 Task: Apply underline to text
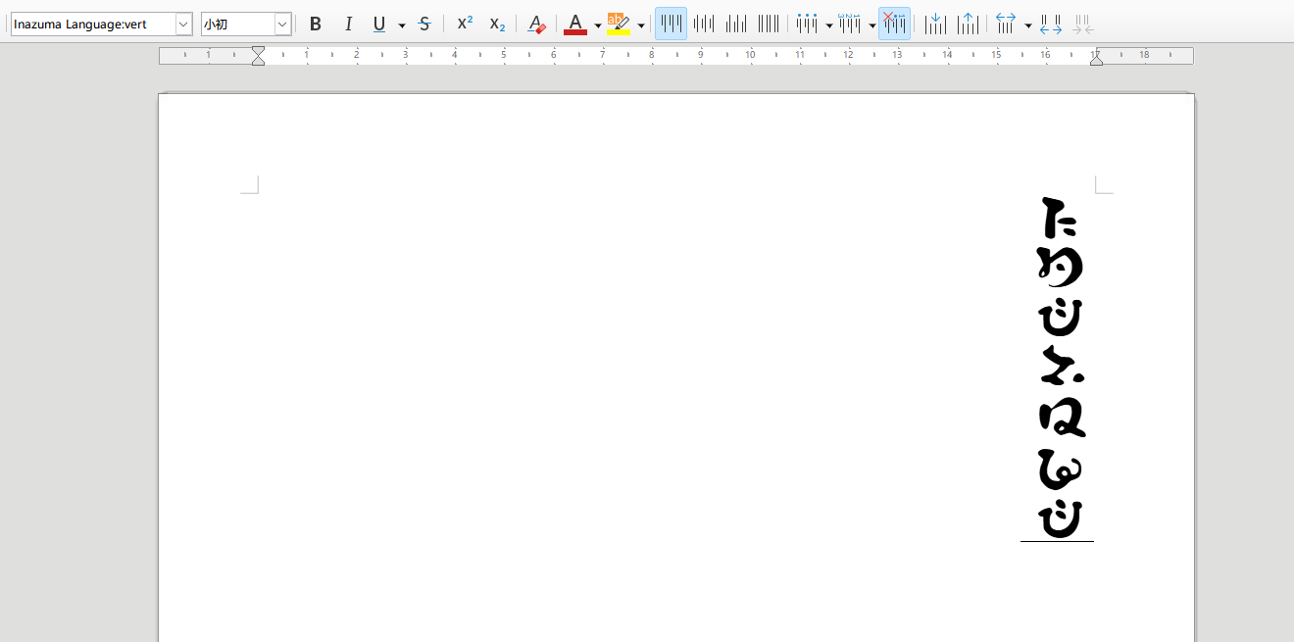tap(379, 24)
